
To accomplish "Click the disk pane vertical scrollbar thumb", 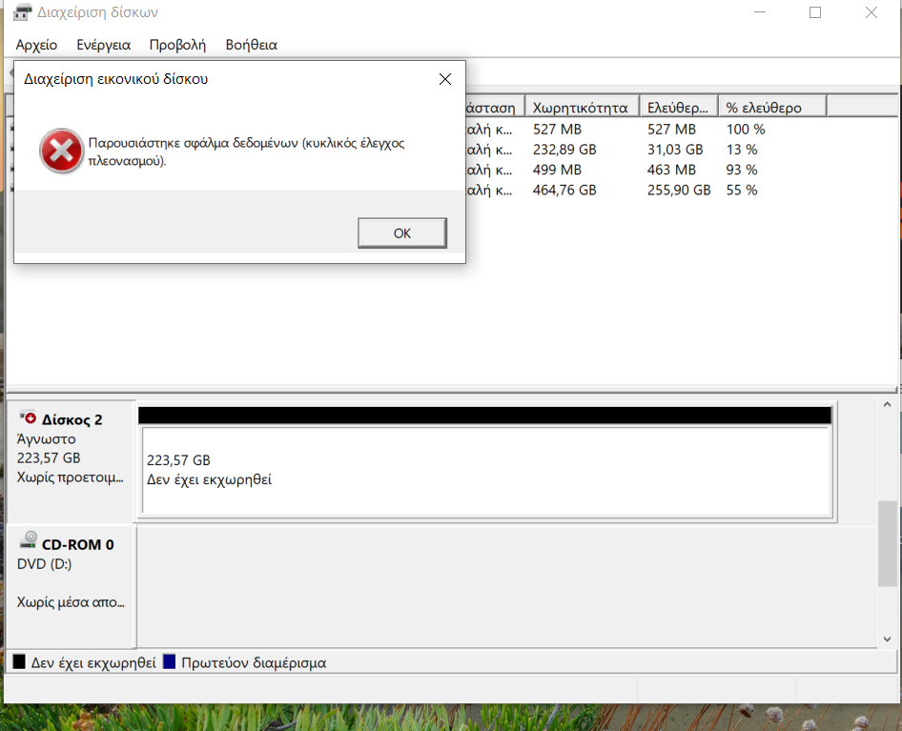I will (887, 543).
